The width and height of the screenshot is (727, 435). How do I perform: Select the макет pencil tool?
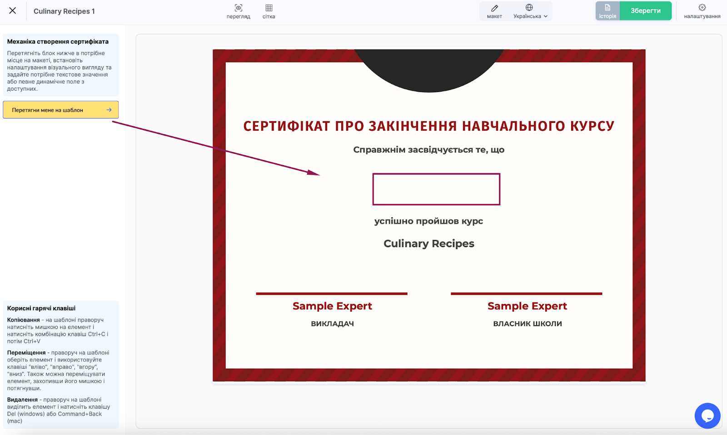click(x=494, y=8)
